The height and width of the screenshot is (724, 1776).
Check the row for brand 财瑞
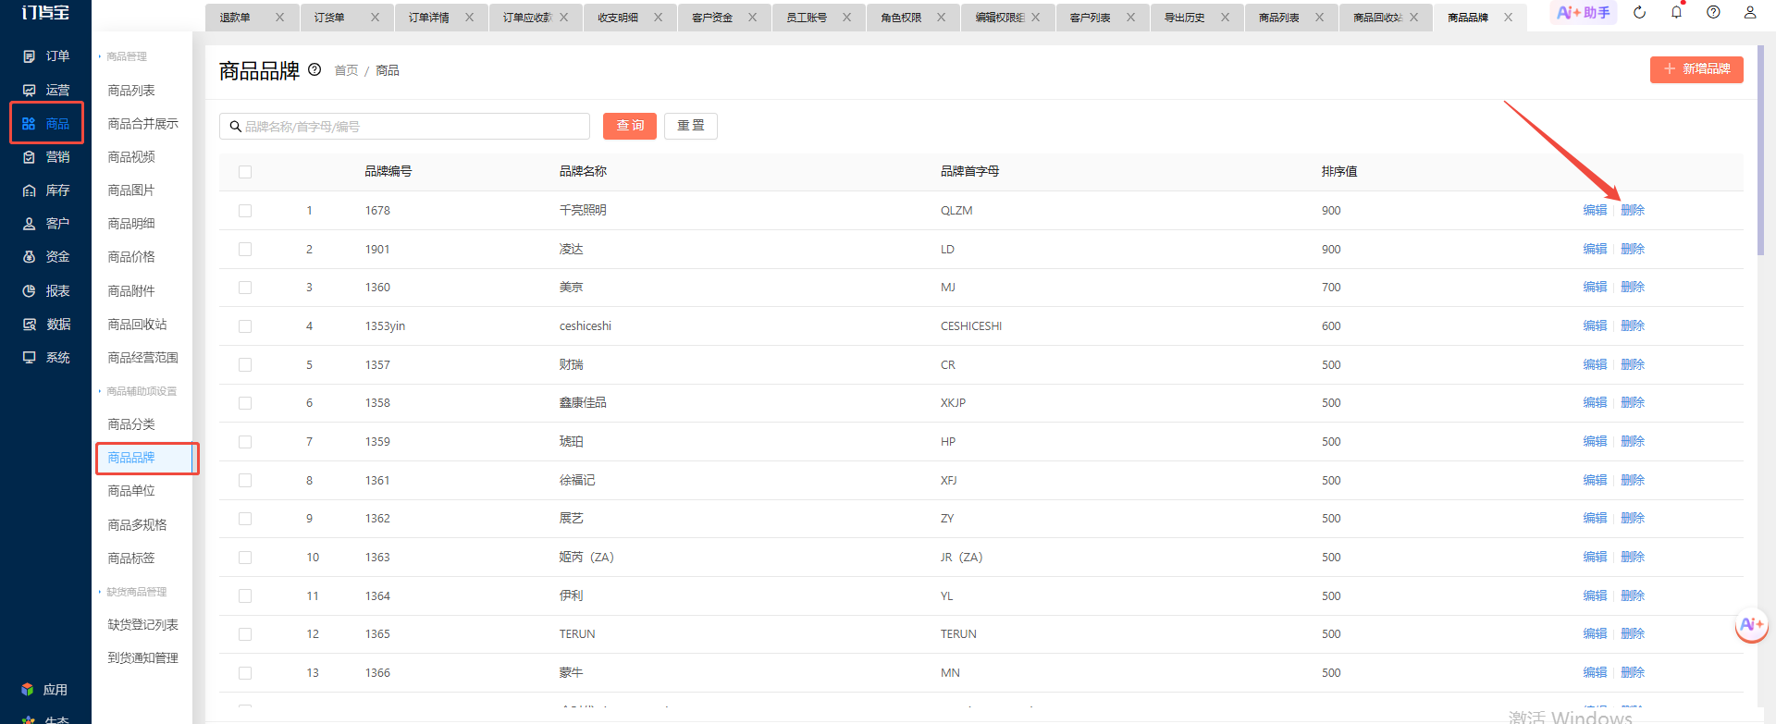(x=245, y=365)
